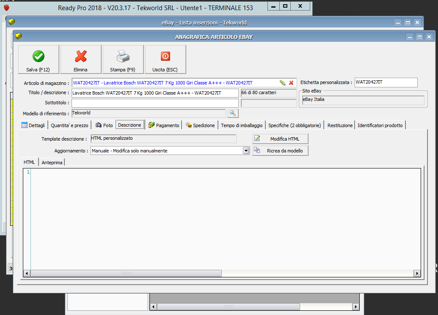Open the Tempo di imballaggio tab
This screenshot has height=315, width=438.
pos(242,125)
